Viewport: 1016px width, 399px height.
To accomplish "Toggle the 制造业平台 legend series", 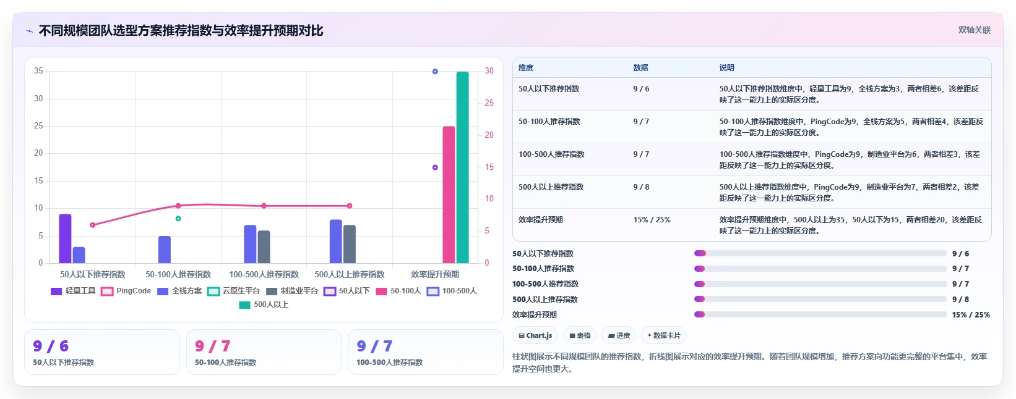I will (292, 291).
